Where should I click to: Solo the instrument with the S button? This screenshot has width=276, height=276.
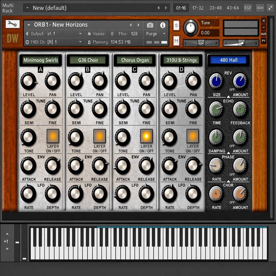coord(176,26)
